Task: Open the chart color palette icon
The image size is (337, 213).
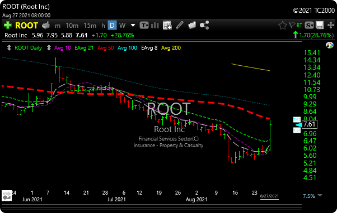Action: 330,45
